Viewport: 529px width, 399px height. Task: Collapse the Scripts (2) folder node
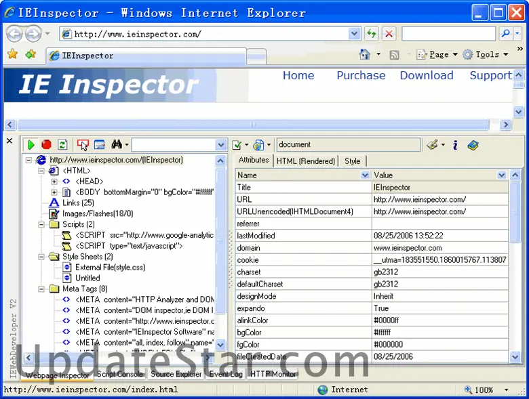pyautogui.click(x=41, y=224)
